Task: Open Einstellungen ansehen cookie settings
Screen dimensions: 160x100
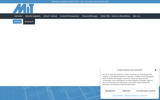Action: 146,91
